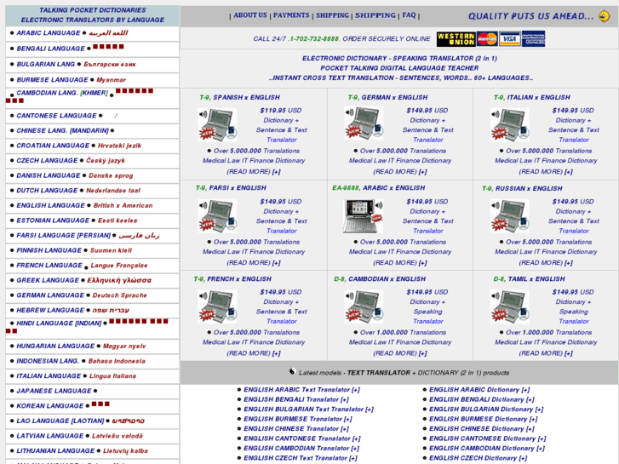Open the About Us page
Image resolution: width=619 pixels, height=464 pixels.
point(250,15)
